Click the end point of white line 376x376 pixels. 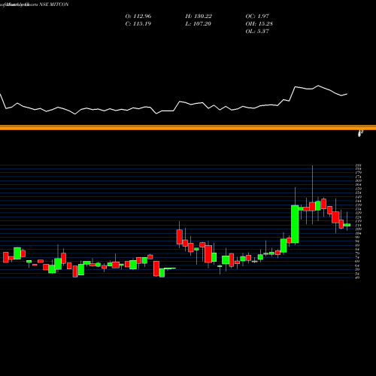pyautogui.click(x=347, y=94)
